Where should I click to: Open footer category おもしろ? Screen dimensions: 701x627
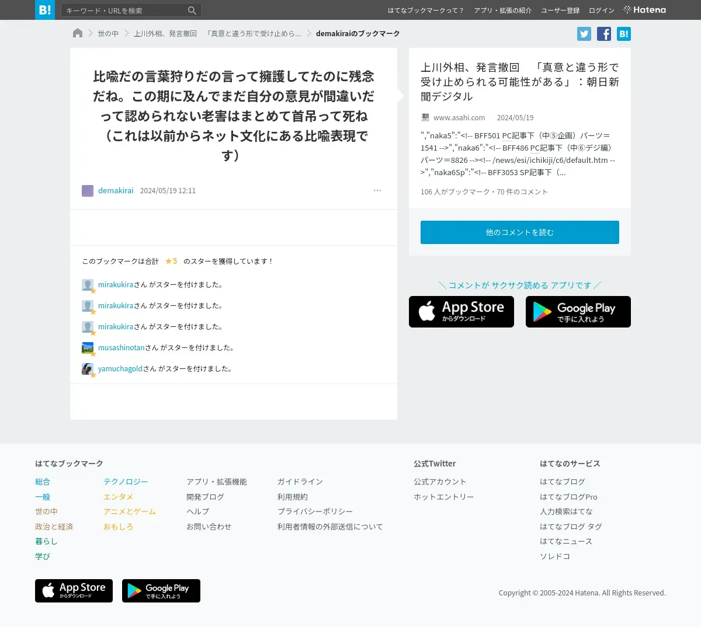[x=118, y=527]
